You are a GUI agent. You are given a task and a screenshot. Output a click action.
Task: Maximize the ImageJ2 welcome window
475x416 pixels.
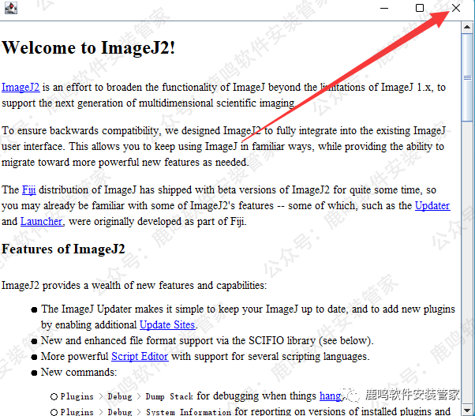[420, 8]
